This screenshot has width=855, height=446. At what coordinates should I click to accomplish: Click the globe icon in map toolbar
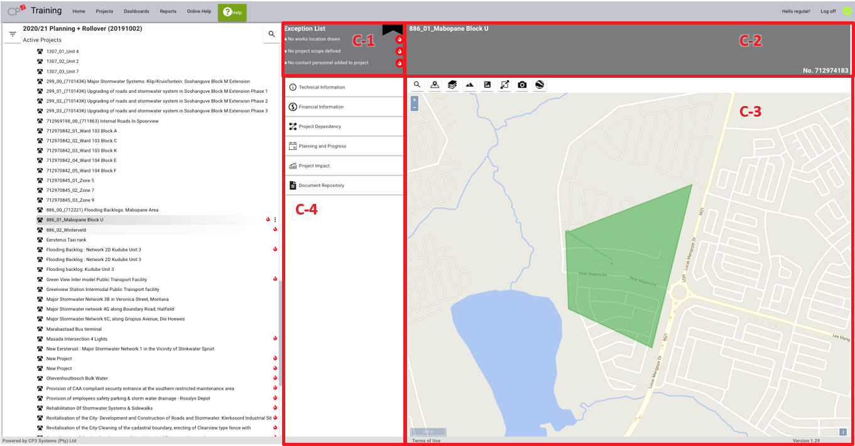click(540, 85)
